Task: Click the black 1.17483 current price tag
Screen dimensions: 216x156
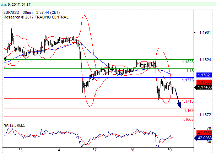Action: pyautogui.click(x=203, y=87)
